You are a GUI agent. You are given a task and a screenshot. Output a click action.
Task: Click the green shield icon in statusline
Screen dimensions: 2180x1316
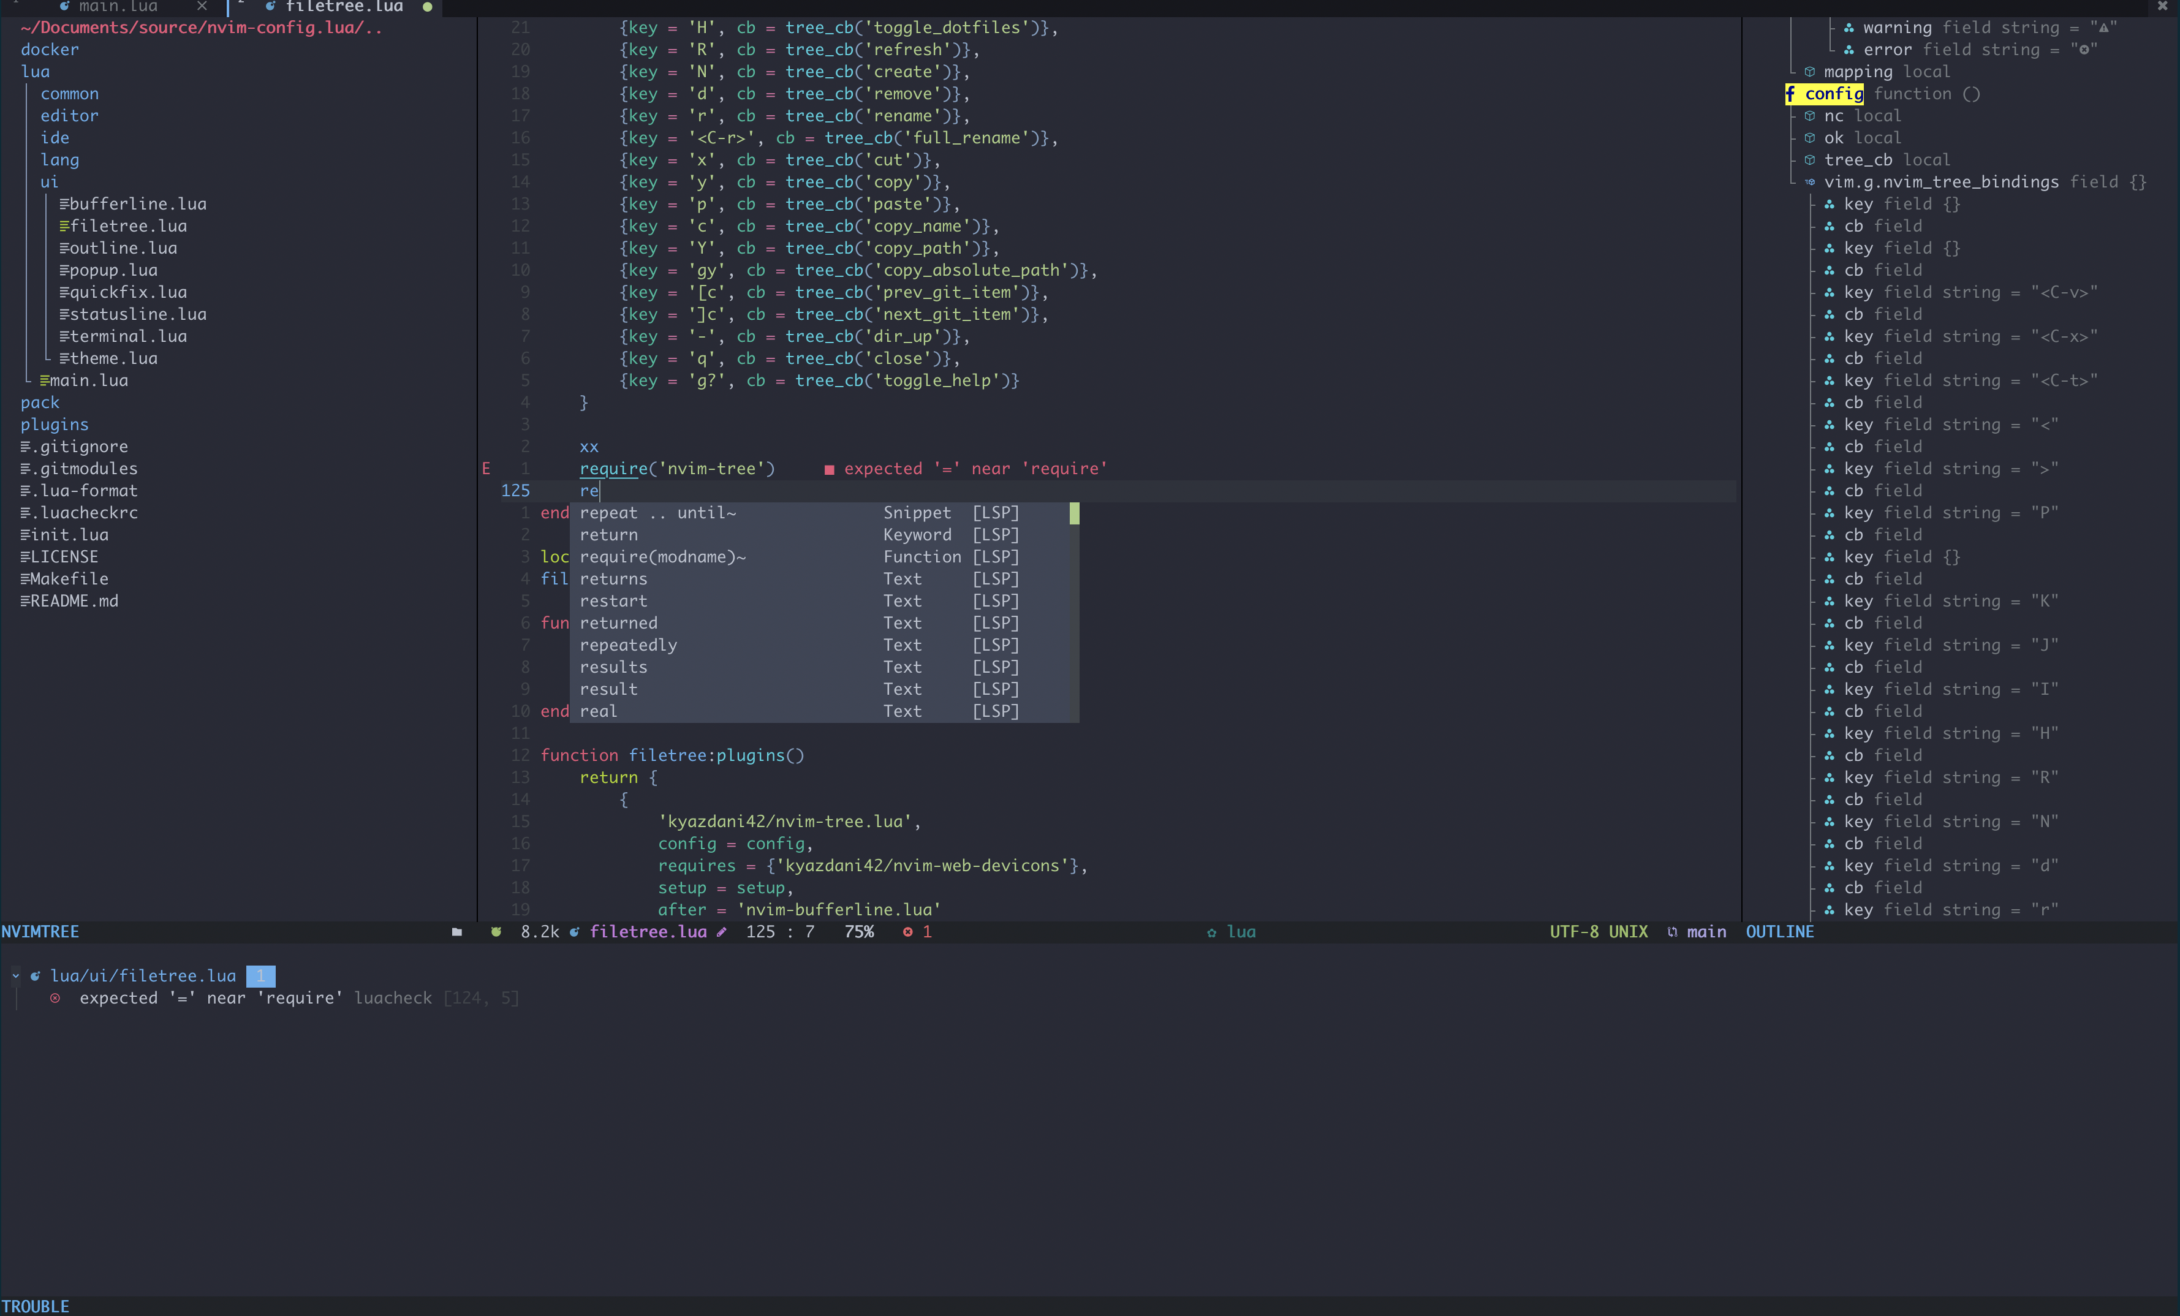click(496, 932)
